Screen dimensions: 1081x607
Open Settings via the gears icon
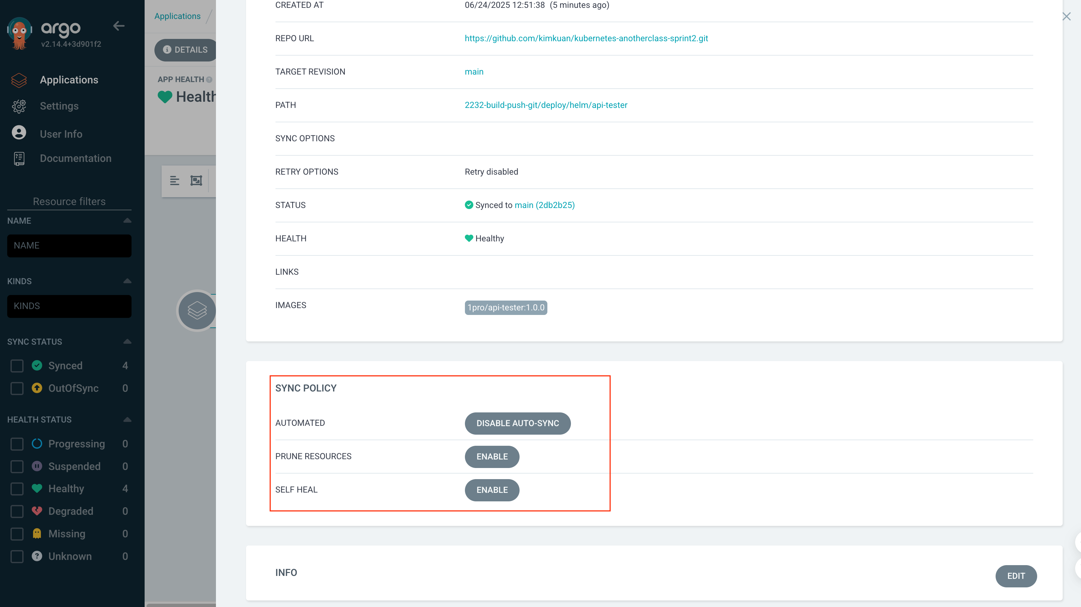tap(19, 106)
